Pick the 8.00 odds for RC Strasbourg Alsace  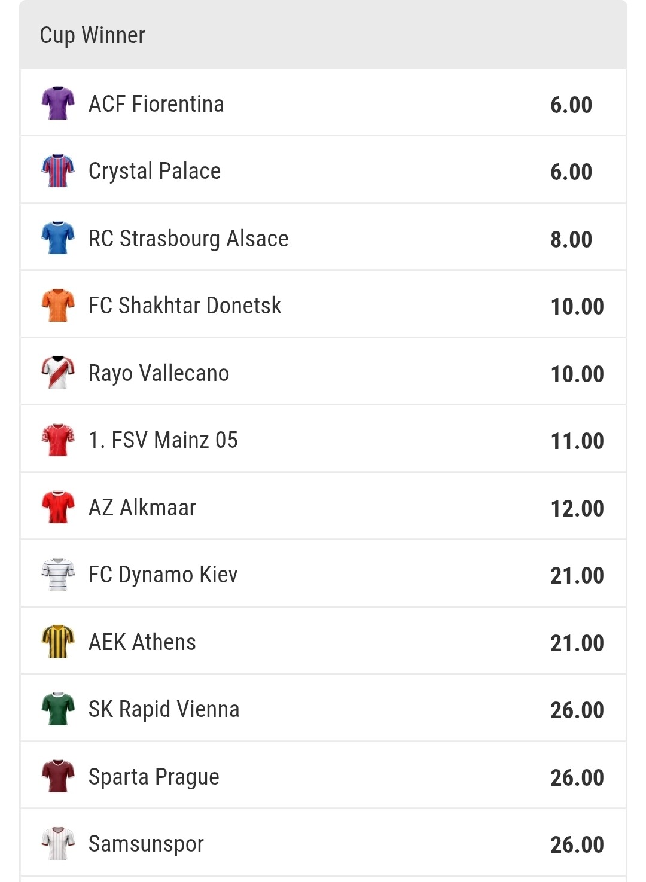coord(571,239)
